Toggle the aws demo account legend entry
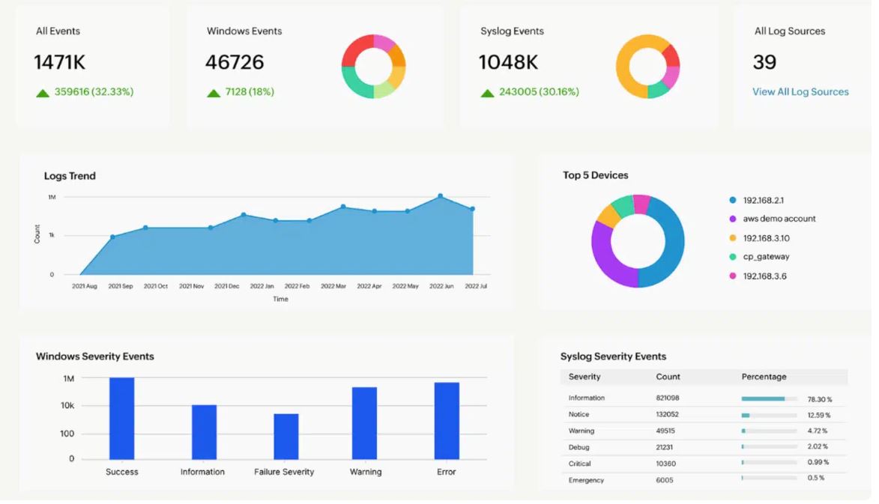The image size is (879, 504). pyautogui.click(x=772, y=219)
